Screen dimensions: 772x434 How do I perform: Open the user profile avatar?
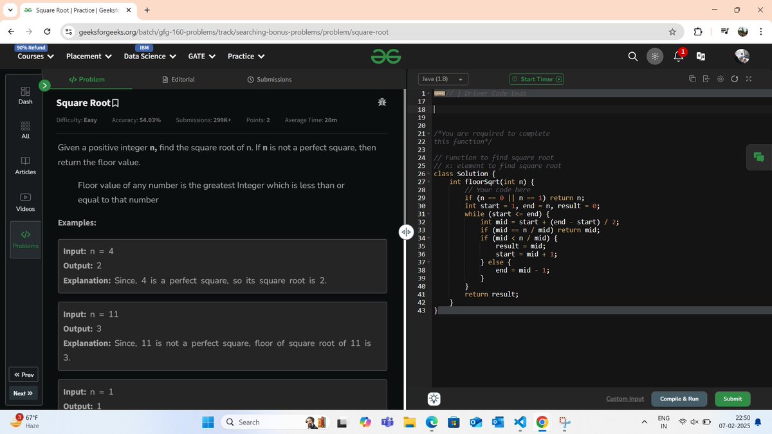[742, 57]
